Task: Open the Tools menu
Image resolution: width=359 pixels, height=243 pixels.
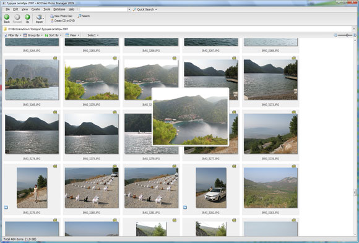Action: (x=46, y=9)
